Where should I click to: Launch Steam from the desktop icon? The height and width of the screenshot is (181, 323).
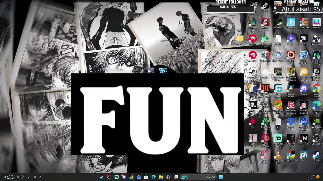(316, 156)
